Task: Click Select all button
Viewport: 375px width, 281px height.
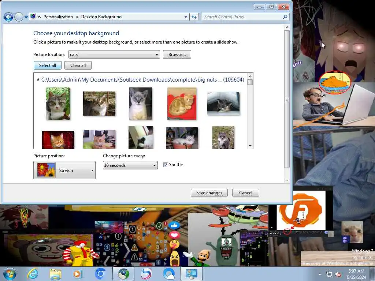Action: pos(48,65)
